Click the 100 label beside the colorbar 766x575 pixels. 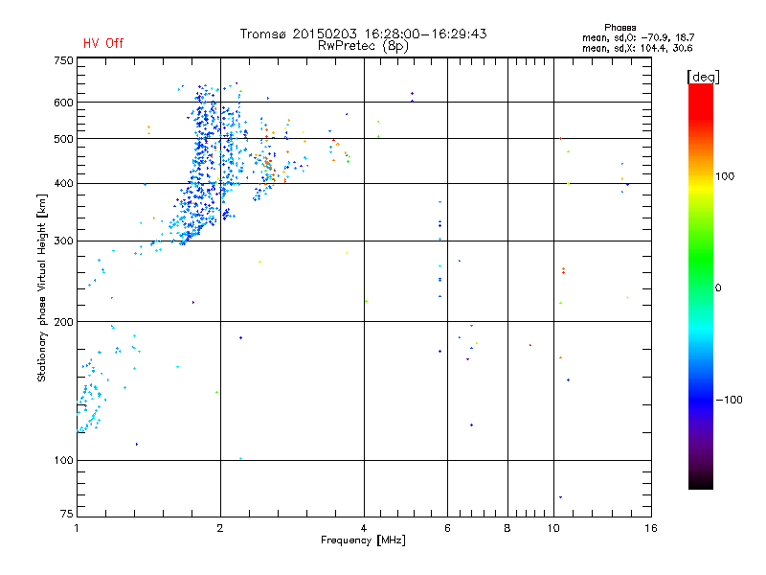(725, 176)
